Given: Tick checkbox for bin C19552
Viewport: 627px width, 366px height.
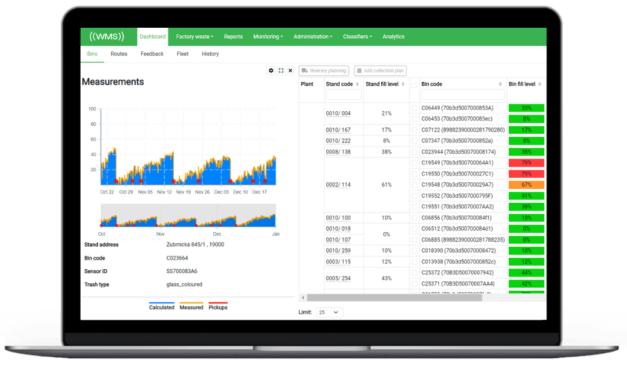Looking at the screenshot, I should click(414, 196).
